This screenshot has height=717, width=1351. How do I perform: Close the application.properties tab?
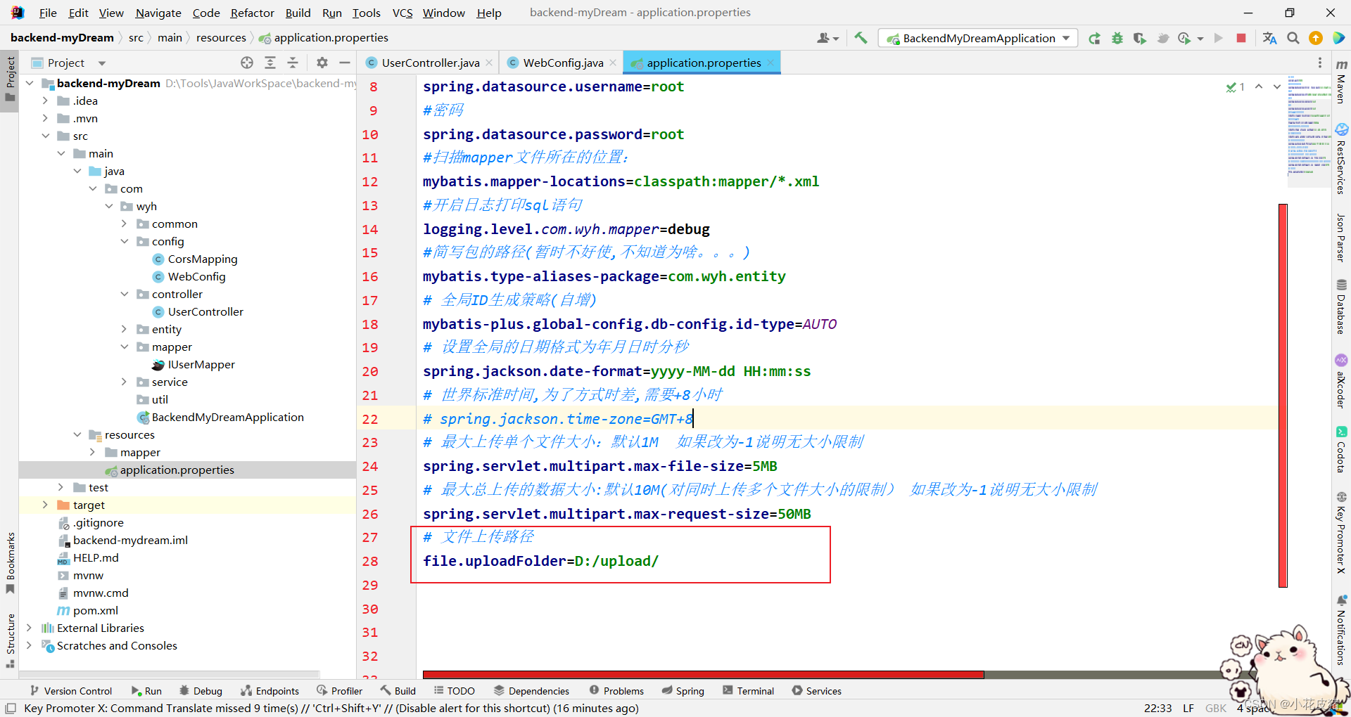pos(771,63)
